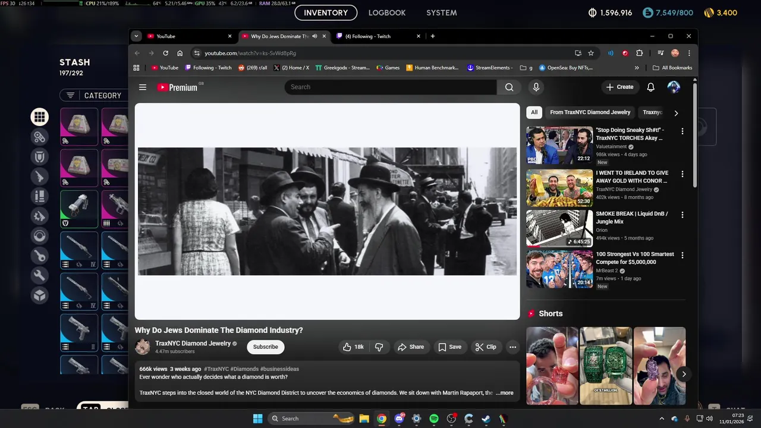Bookmark this page with the star

click(590, 53)
